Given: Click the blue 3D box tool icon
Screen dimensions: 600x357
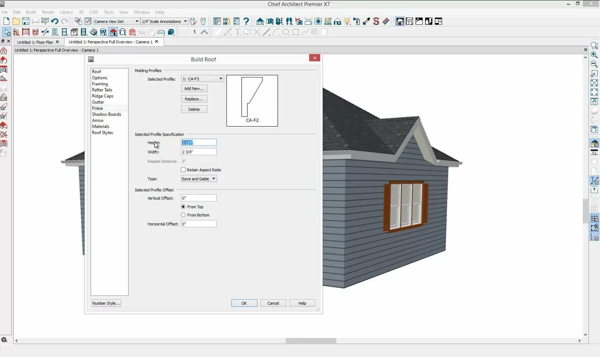Looking at the screenshot, I should point(171,32).
